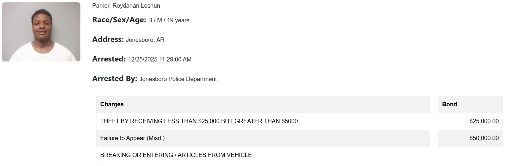Click the arrest date 12/25/2025
The height and width of the screenshot is (166, 505).
pos(143,59)
